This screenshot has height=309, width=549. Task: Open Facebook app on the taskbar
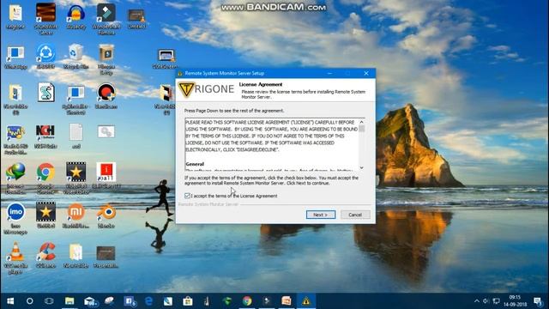tap(130, 301)
